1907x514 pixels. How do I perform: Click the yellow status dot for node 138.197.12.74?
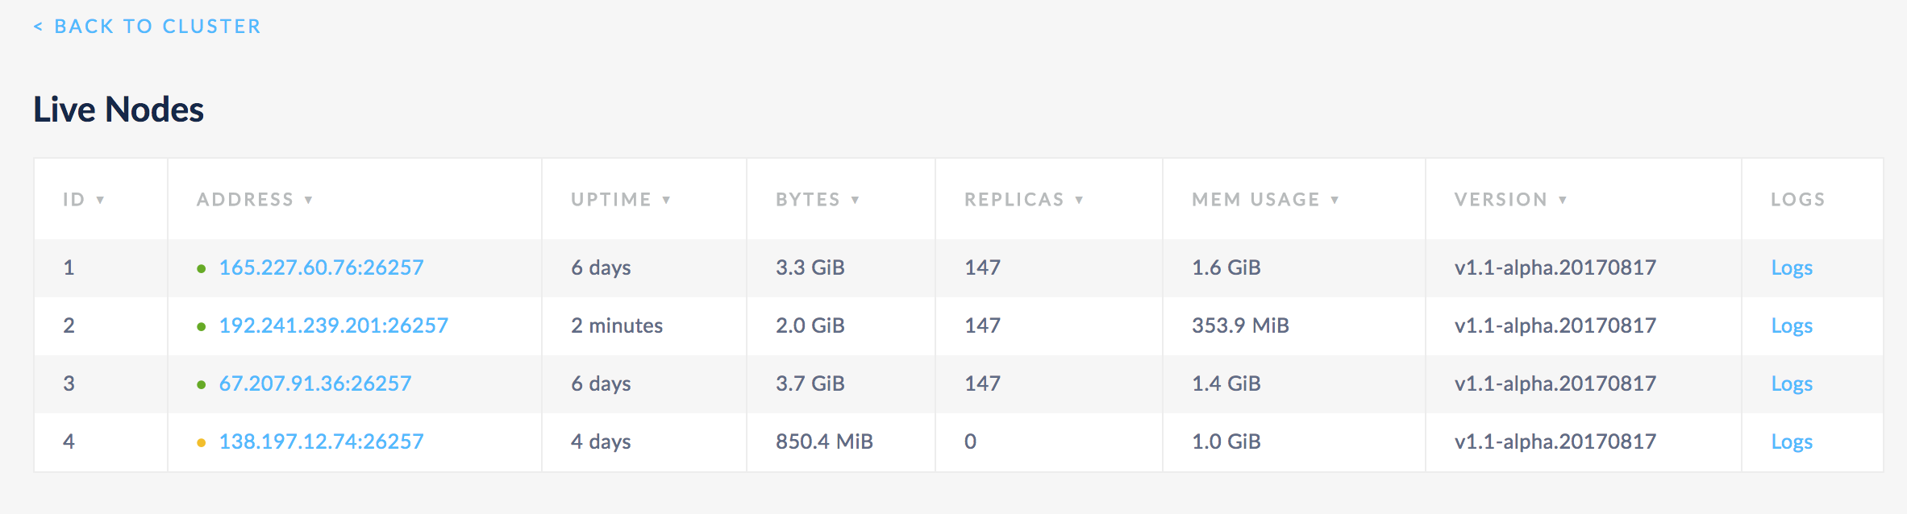coord(202,442)
